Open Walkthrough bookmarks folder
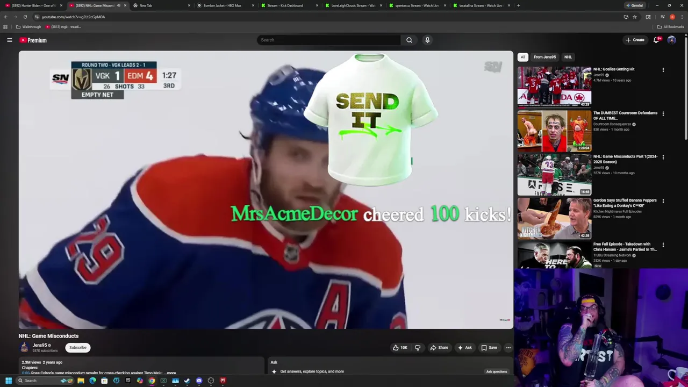Image resolution: width=688 pixels, height=387 pixels. [28, 27]
